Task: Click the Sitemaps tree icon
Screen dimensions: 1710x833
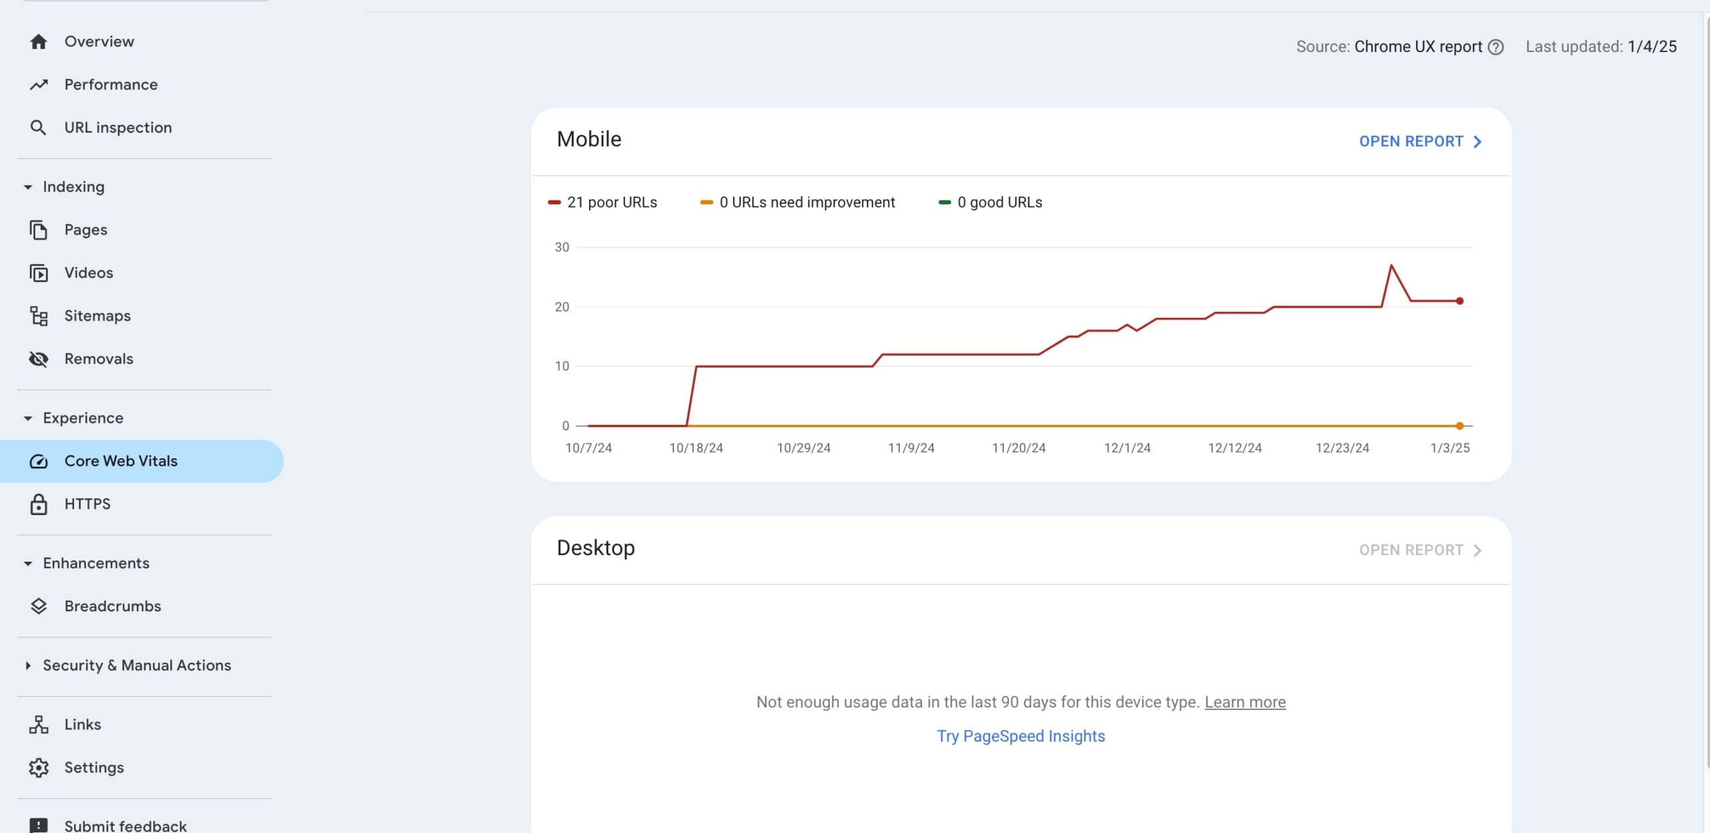Action: 39,316
